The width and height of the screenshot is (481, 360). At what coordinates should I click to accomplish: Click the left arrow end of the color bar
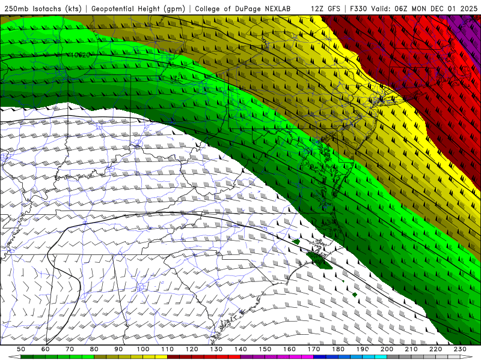point(14,357)
